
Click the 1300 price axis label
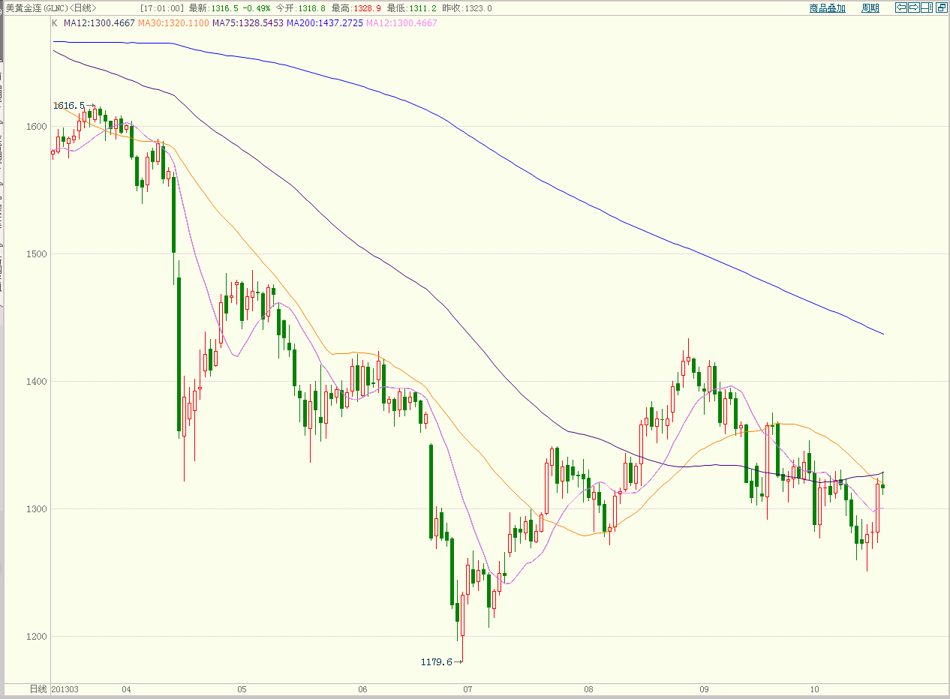point(37,509)
